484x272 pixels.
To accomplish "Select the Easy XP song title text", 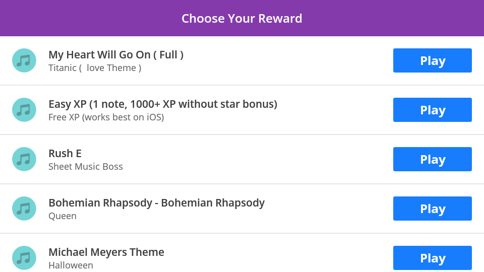I will coord(163,104).
